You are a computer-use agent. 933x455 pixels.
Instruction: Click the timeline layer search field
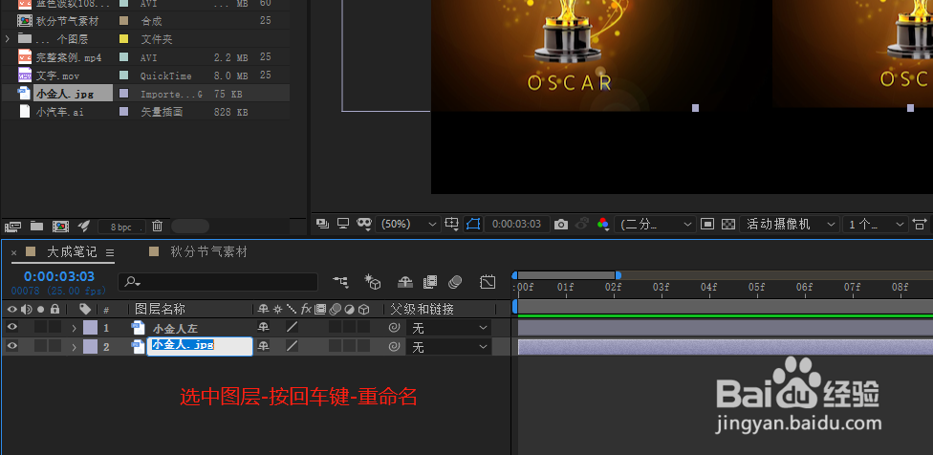(x=218, y=282)
